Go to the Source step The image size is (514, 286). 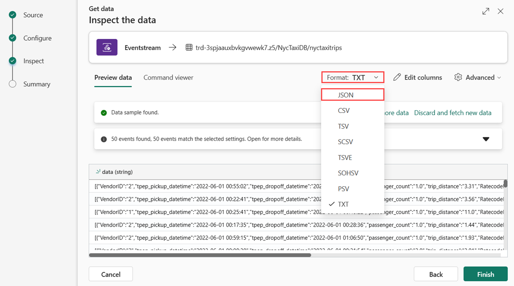tap(33, 15)
